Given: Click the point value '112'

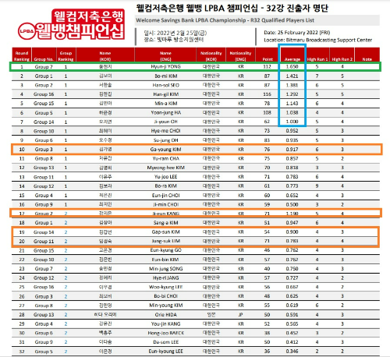Looking at the screenshot, I should click(267, 66).
